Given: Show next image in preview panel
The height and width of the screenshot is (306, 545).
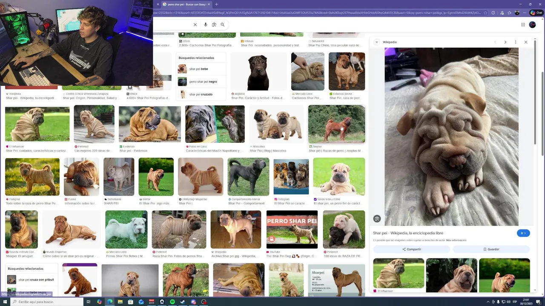Looking at the screenshot, I should pos(505,42).
